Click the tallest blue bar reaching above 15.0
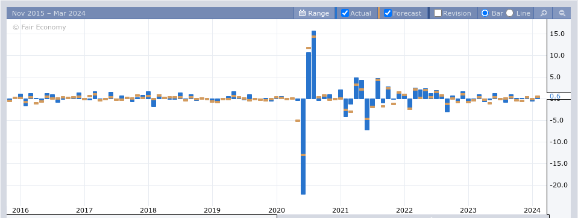 313,65
